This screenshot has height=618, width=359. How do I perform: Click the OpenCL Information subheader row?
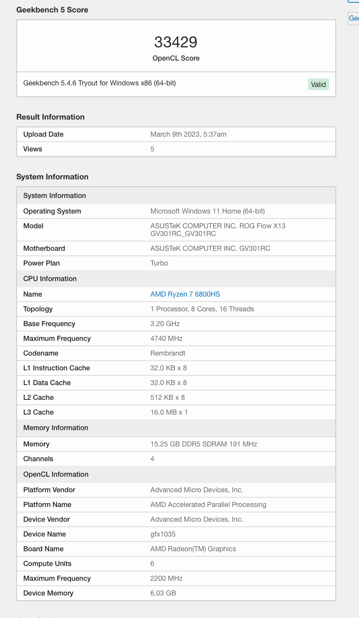(176, 474)
